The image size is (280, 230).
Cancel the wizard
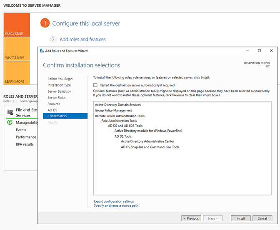pyautogui.click(x=262, y=218)
